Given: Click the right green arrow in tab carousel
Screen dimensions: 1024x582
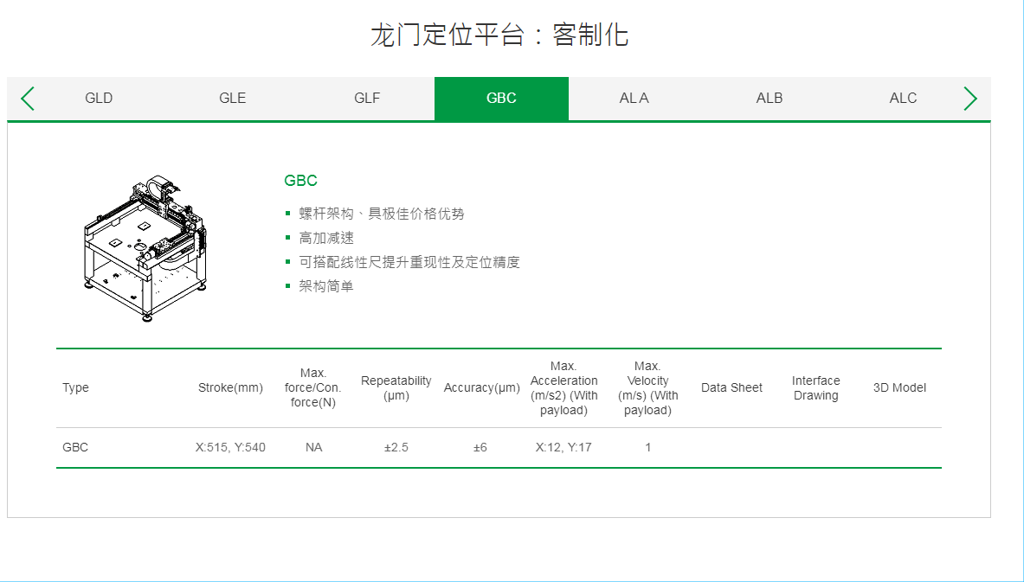Looking at the screenshot, I should point(970,99).
